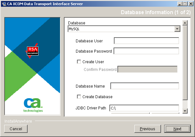Maximize the installer window
The height and width of the screenshot is (137, 195).
tap(185, 4)
